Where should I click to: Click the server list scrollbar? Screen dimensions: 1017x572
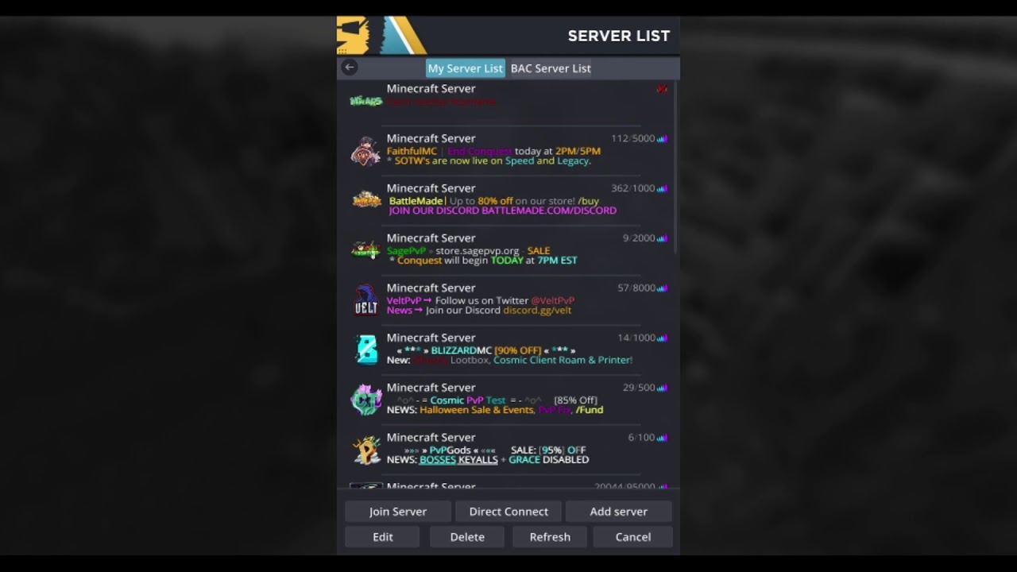[676, 167]
